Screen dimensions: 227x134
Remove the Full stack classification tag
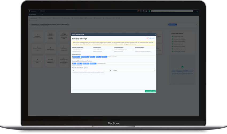96,63
